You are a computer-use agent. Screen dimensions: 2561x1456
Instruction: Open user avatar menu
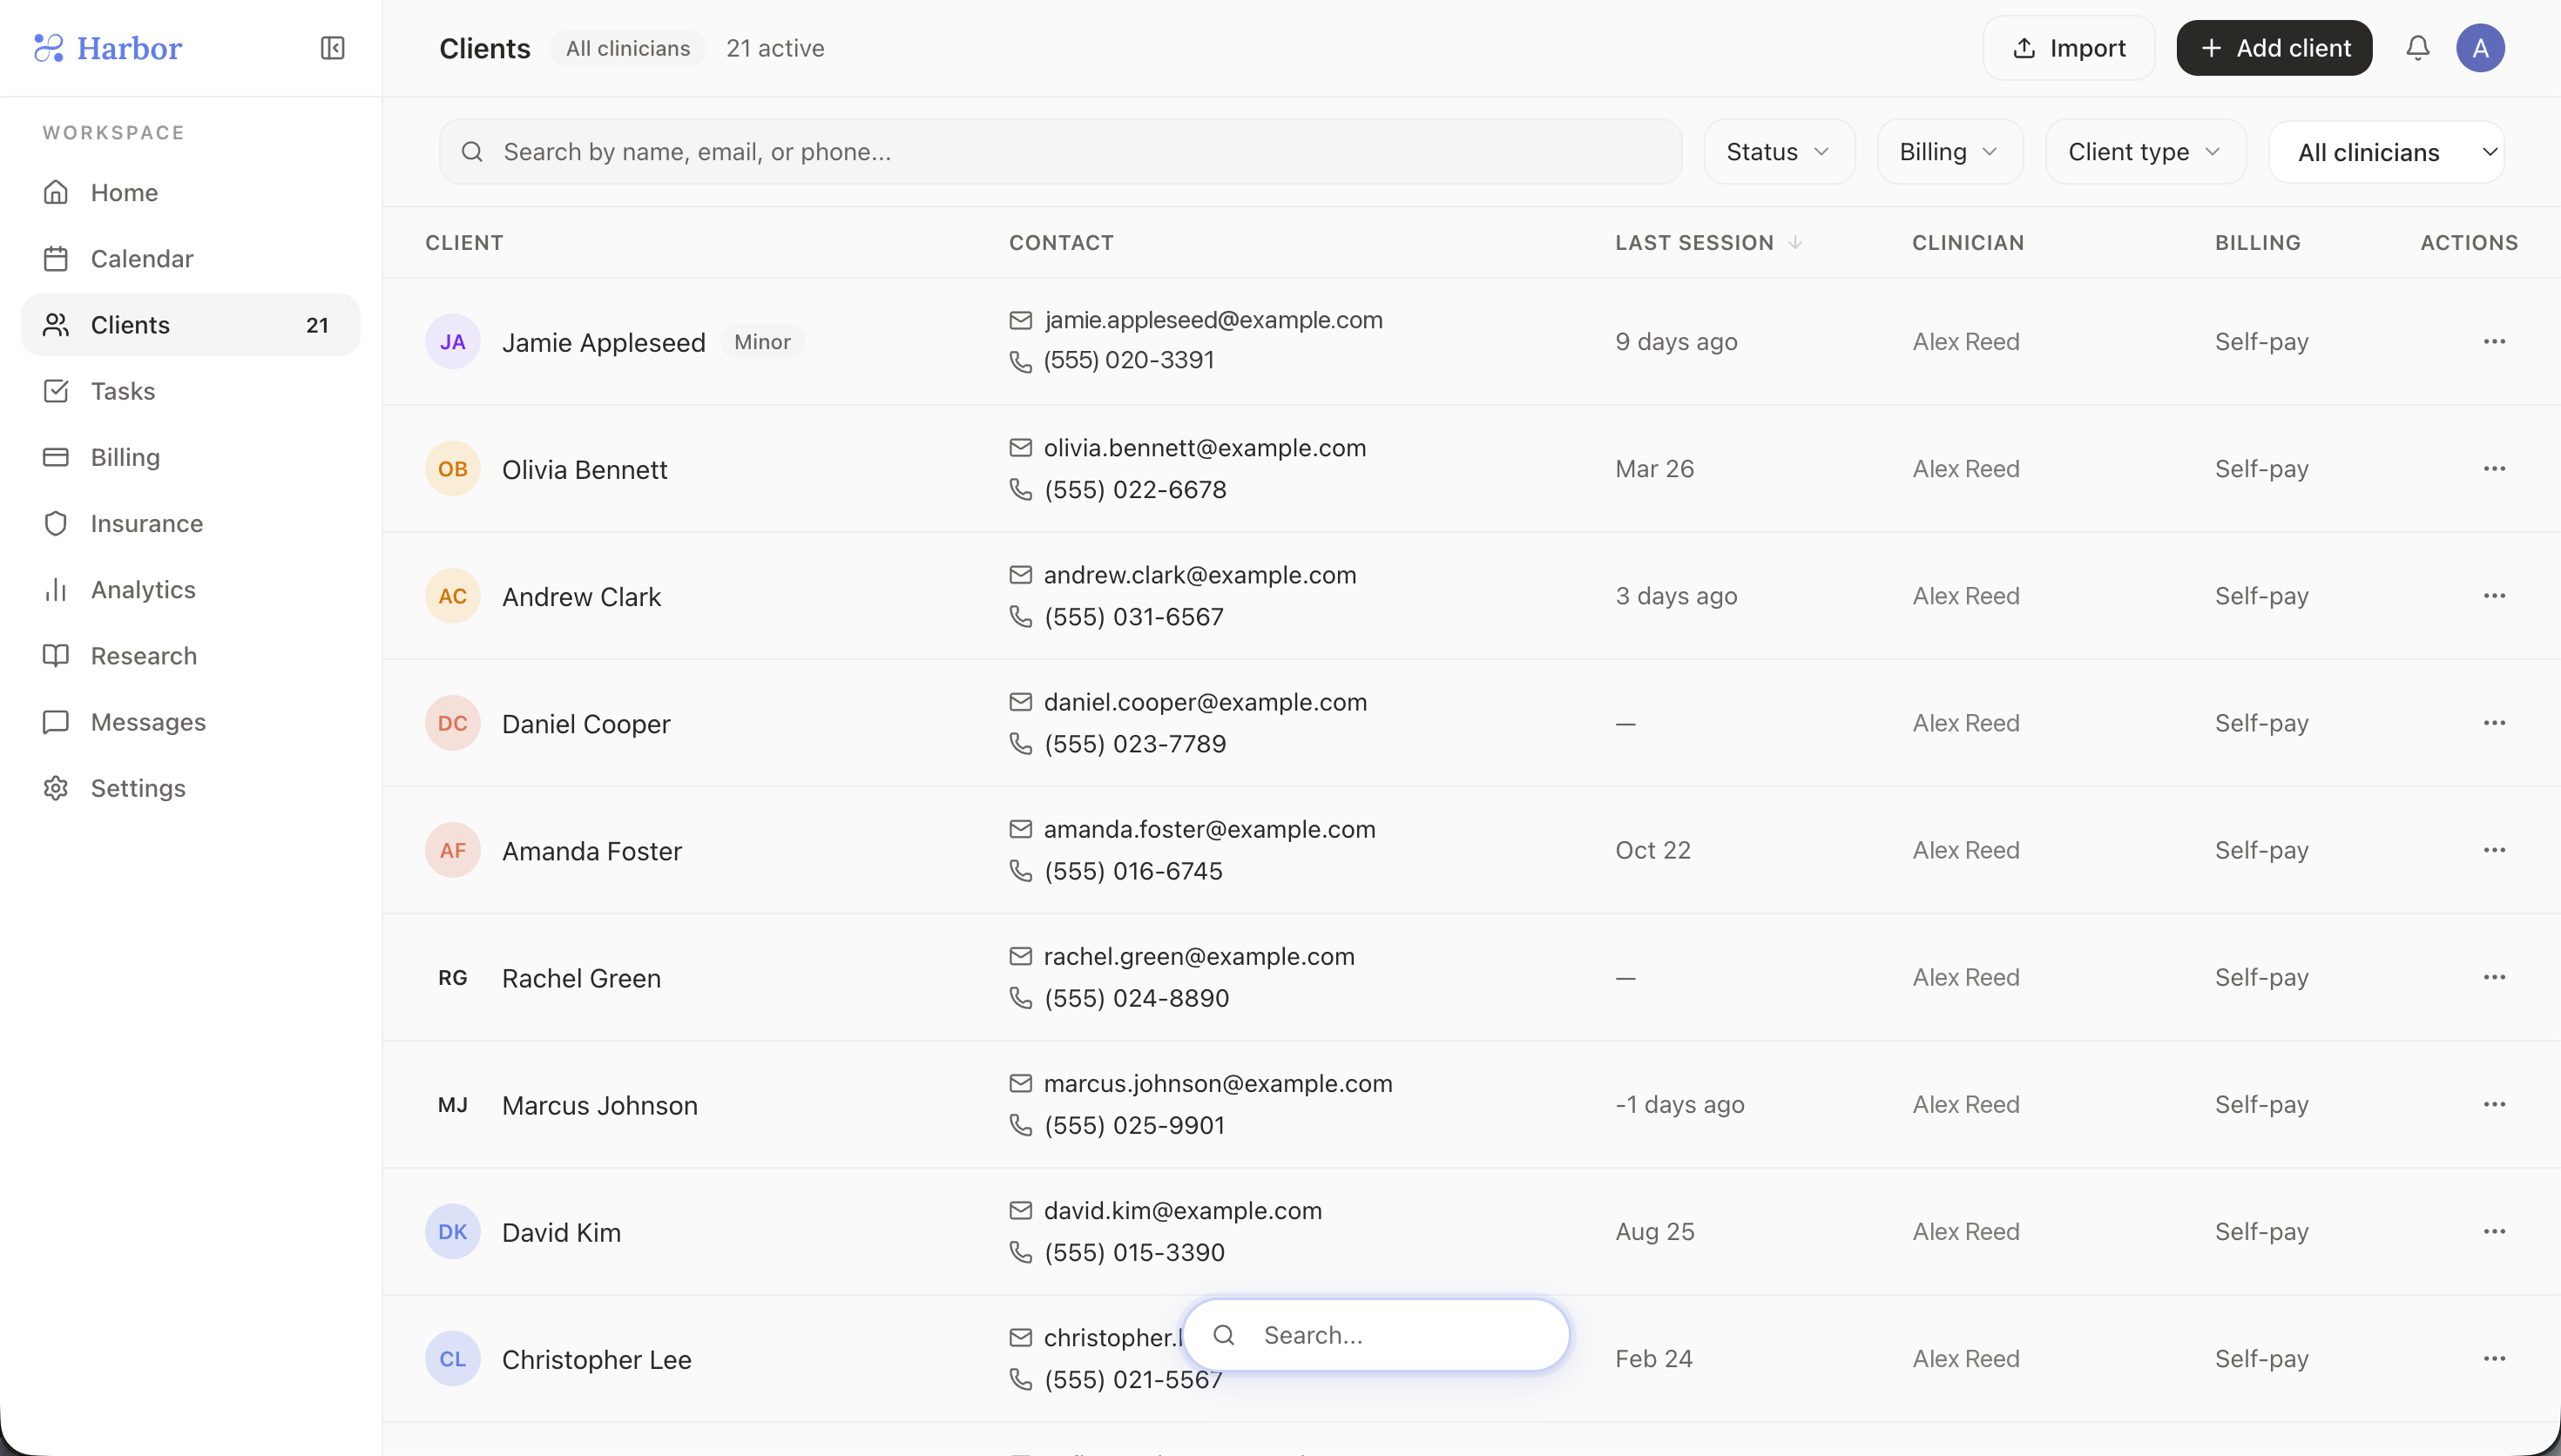(2480, 48)
